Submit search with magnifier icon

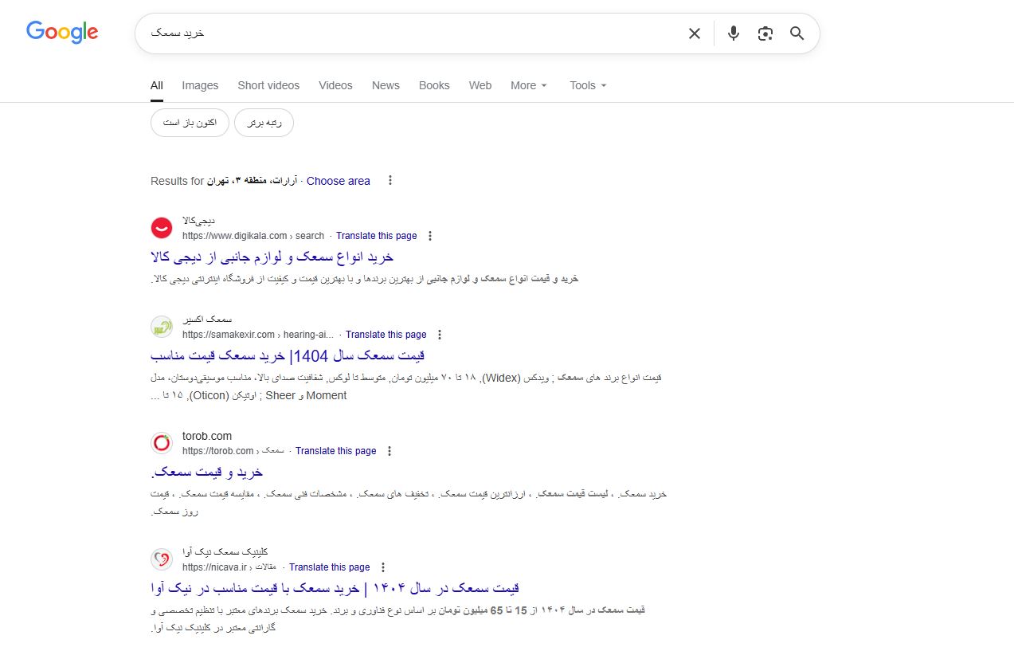pyautogui.click(x=797, y=33)
